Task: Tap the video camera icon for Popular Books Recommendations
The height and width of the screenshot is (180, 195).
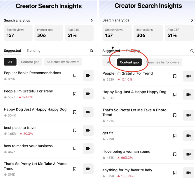Action: point(88,76)
